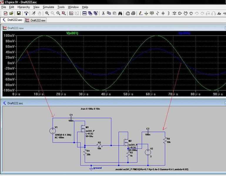The width and height of the screenshot is (226, 176).
Task: Open the Hierarchy menu
Action: pos(24,7)
